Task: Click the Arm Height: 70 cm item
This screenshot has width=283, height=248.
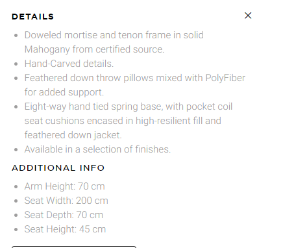Action: click(65, 186)
